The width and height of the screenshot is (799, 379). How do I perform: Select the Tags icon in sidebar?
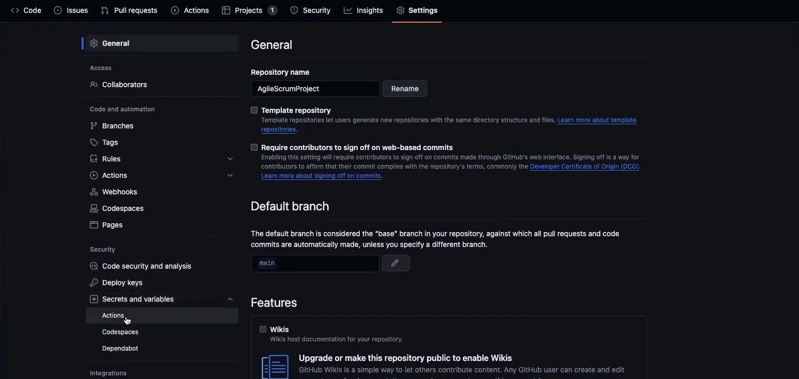pyautogui.click(x=94, y=142)
